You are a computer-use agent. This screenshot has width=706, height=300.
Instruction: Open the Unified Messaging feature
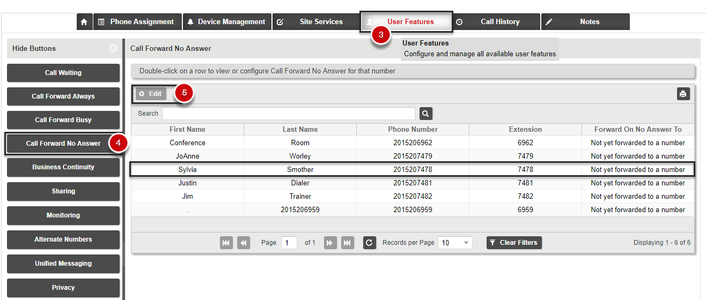click(63, 264)
